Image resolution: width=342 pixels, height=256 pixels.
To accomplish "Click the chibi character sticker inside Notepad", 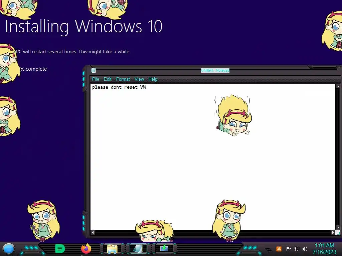I will (x=233, y=115).
